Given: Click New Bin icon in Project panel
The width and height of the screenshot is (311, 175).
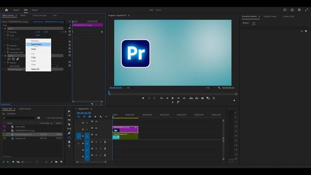Looking at the screenshot, I should tap(56, 162).
